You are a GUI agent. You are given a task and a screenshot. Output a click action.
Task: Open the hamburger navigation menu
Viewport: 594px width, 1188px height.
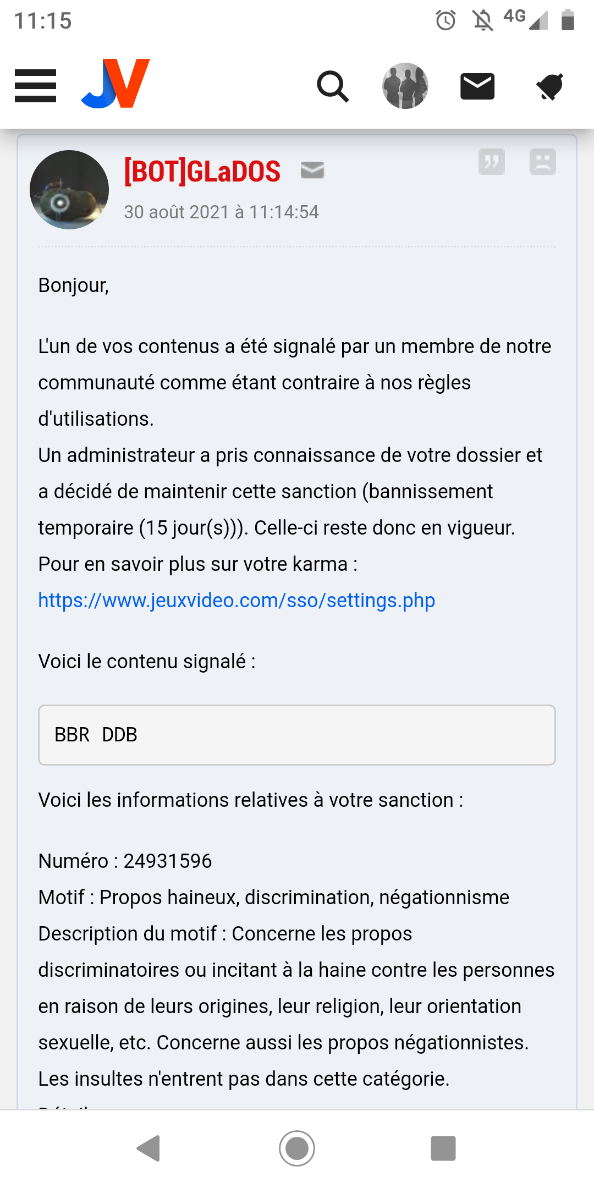[x=36, y=86]
